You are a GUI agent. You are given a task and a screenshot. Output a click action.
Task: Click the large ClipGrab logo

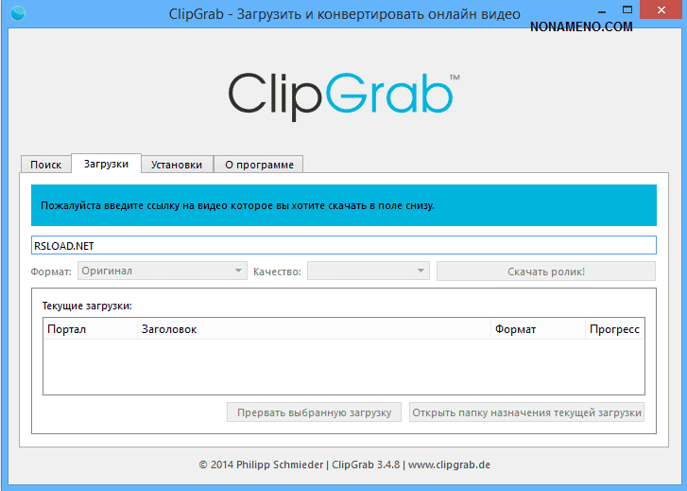click(x=343, y=93)
